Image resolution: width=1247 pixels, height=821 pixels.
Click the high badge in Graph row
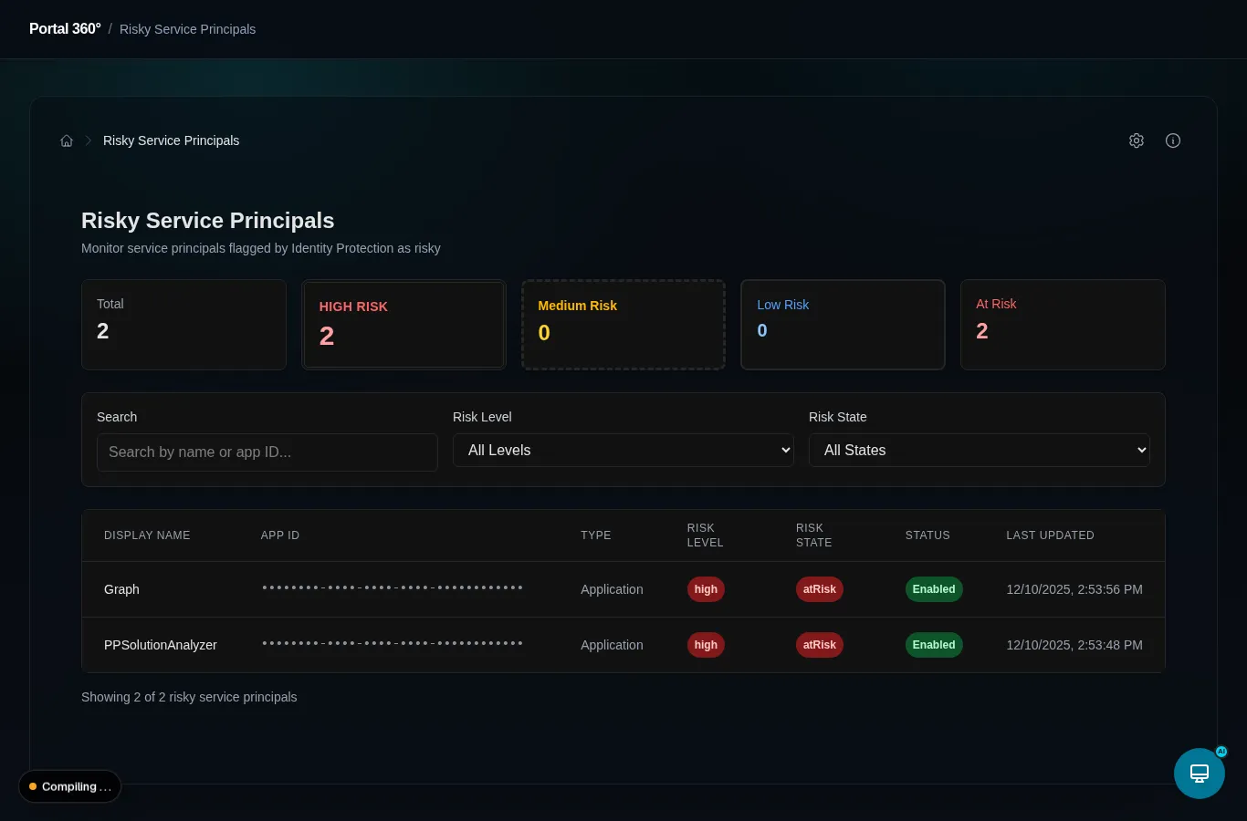pyautogui.click(x=706, y=589)
